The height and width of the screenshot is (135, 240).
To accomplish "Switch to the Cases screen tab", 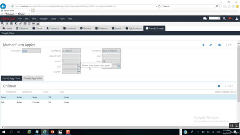I will click(x=37, y=28).
